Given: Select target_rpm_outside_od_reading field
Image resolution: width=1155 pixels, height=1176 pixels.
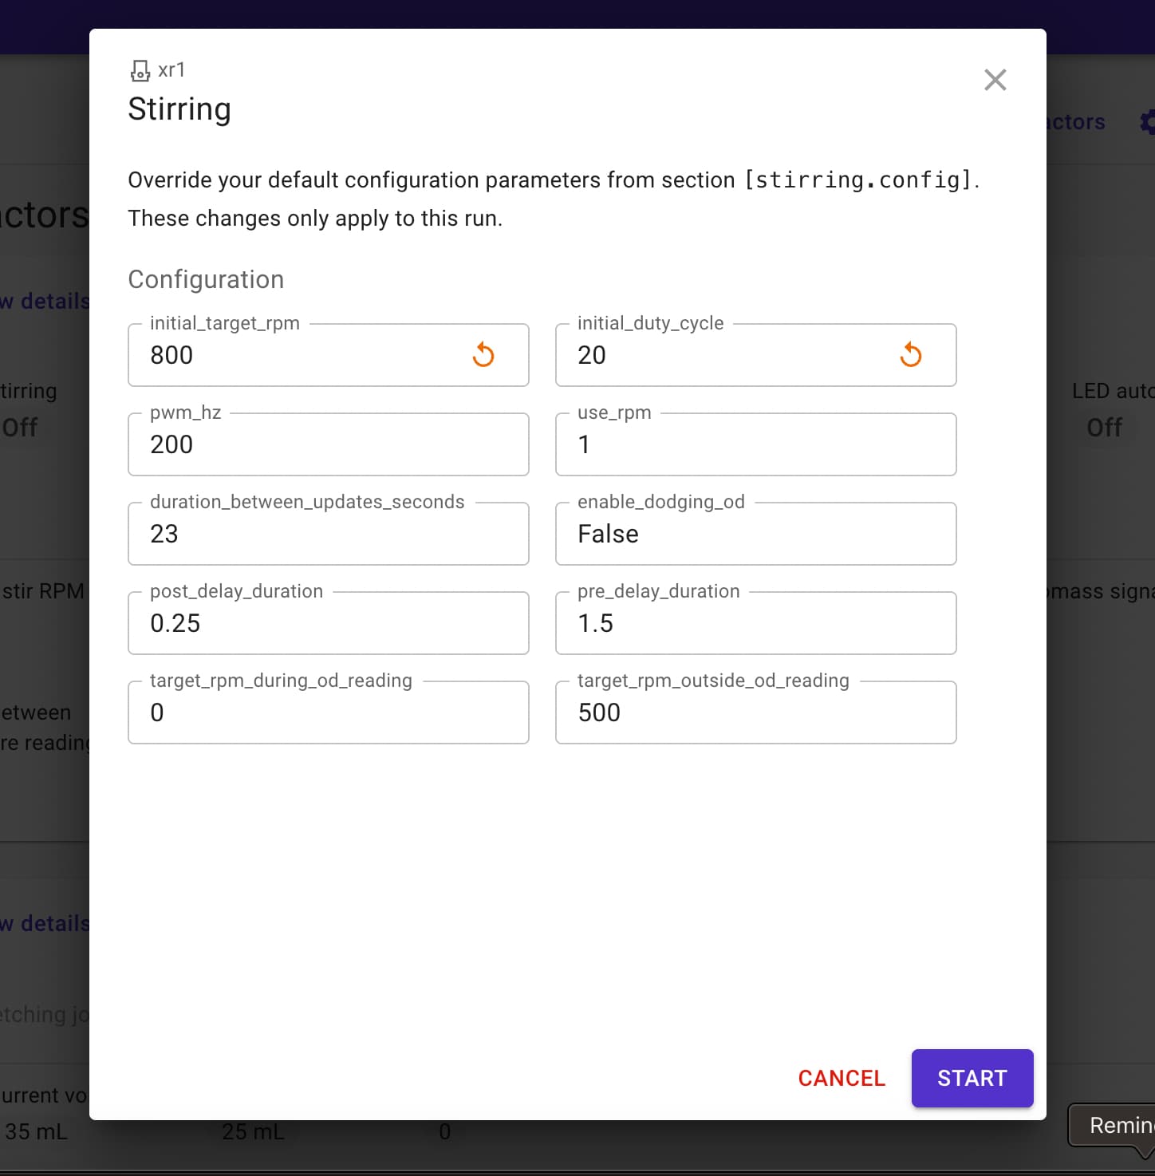Looking at the screenshot, I should [755, 713].
